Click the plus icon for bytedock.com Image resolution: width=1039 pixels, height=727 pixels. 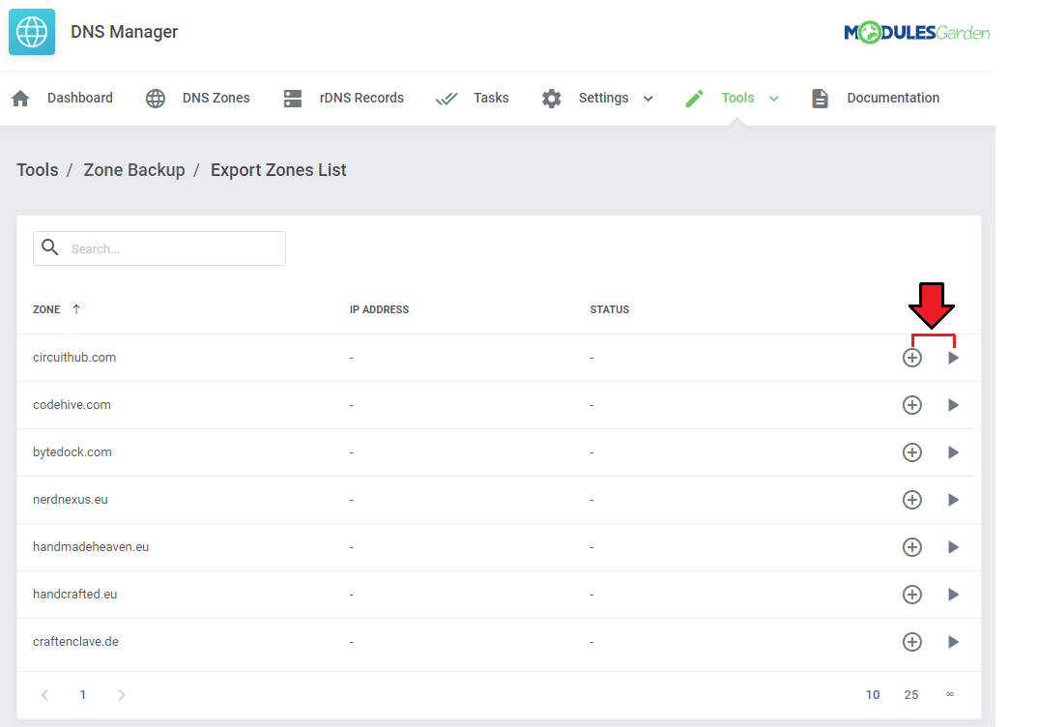tap(911, 452)
